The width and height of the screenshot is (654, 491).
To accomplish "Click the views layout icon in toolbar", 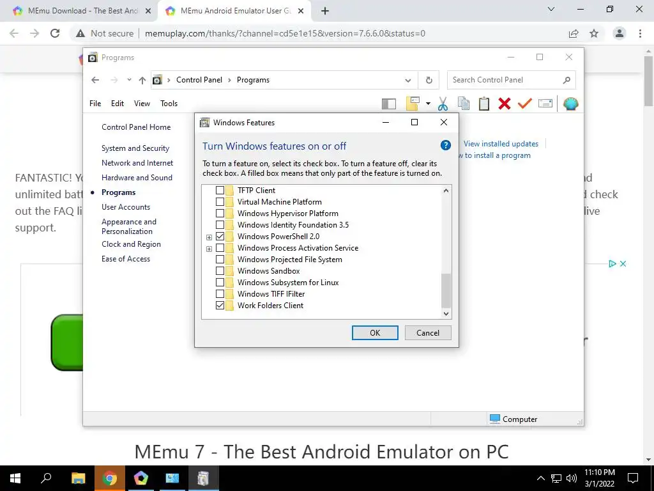I will (x=413, y=104).
